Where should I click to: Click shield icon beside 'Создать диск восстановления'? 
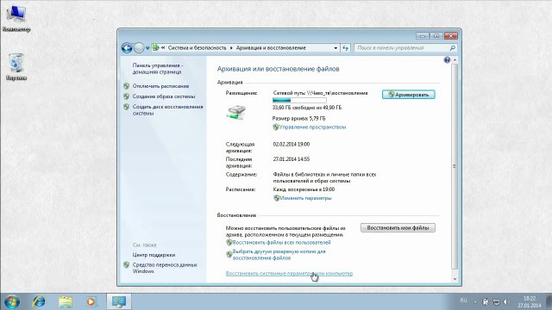(127, 107)
